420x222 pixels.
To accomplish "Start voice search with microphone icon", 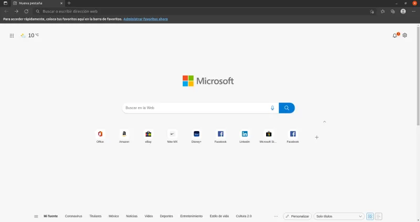I will tap(272, 108).
